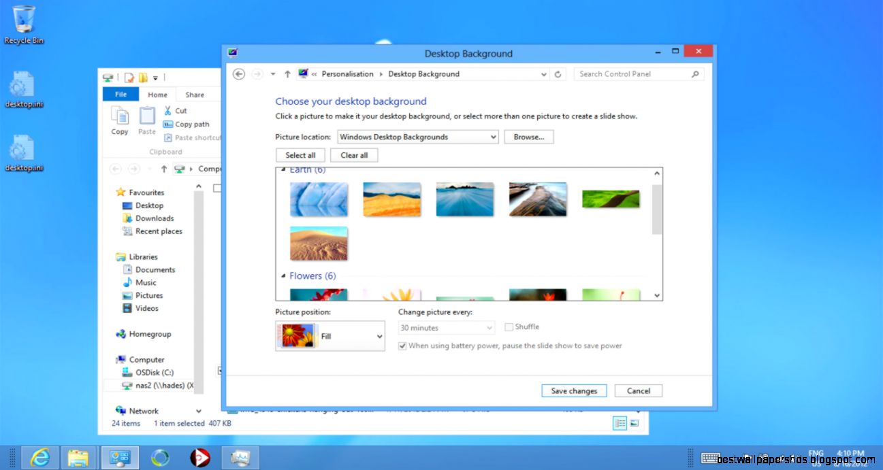Screen dimensions: 883x470
Task: Open address bar history dropdown in Desktop Background
Action: pos(543,74)
